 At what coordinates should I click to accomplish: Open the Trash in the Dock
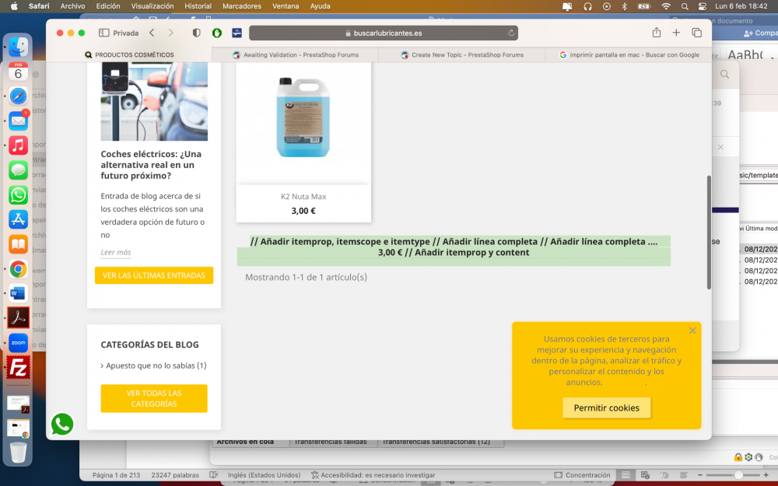tap(19, 453)
